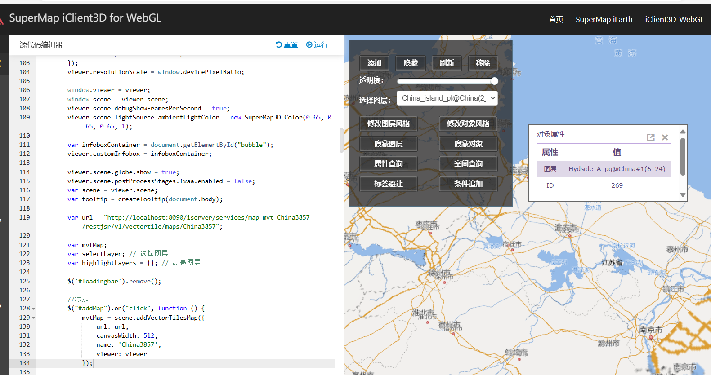Click scrollbar down arrow in 对象属性 panel

point(683,195)
